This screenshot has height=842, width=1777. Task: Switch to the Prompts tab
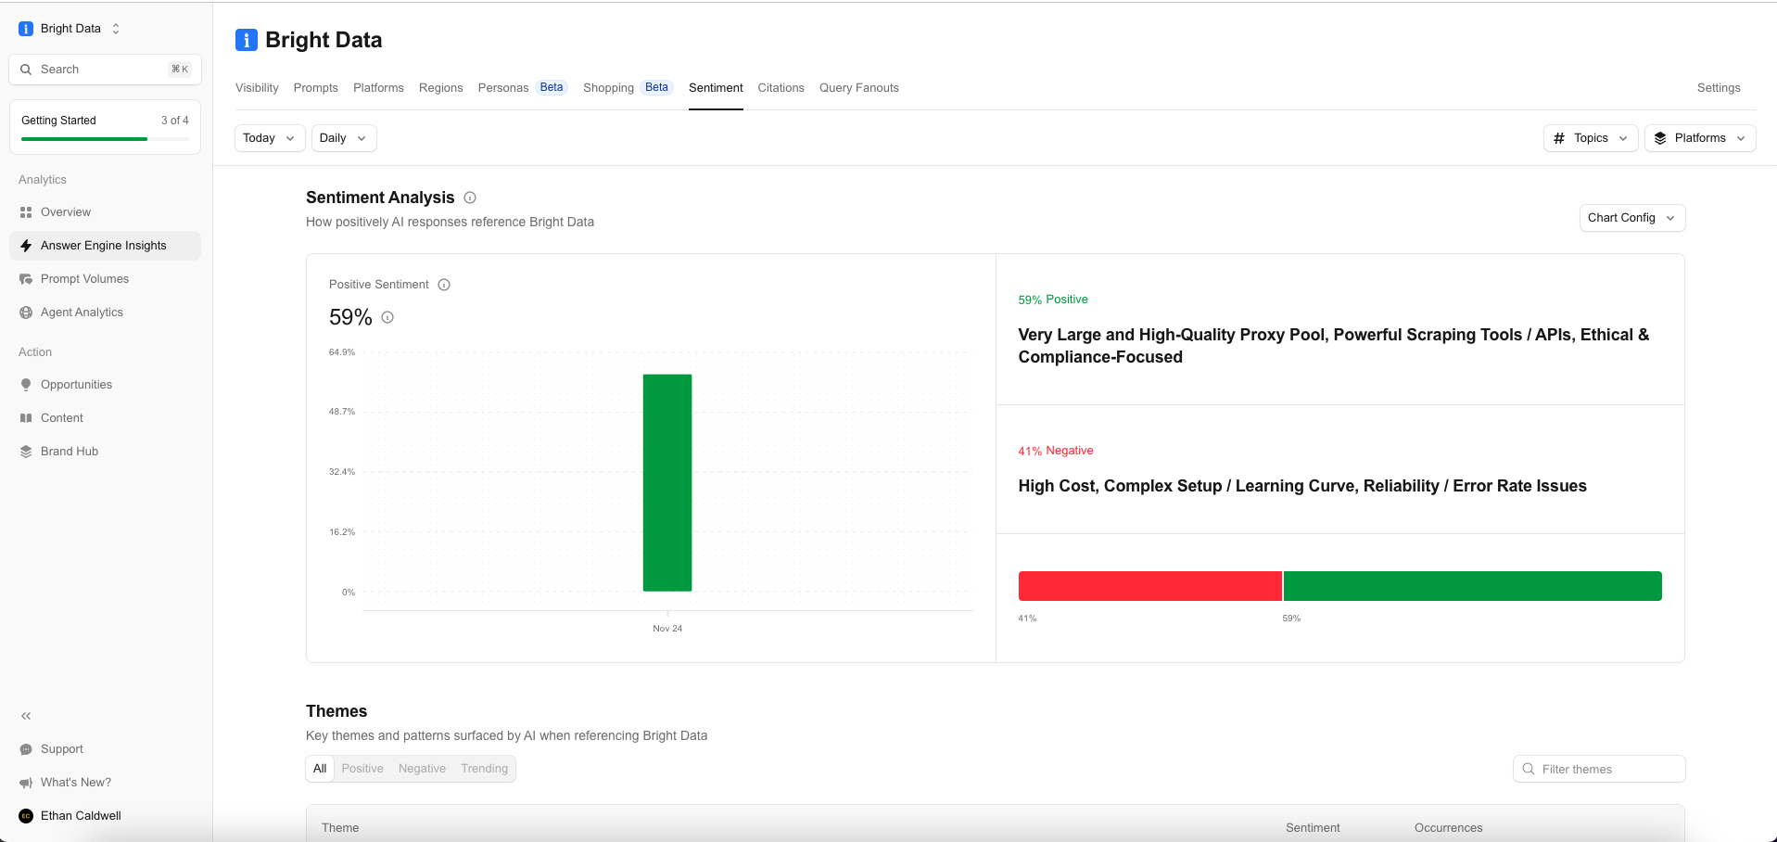[x=316, y=88]
